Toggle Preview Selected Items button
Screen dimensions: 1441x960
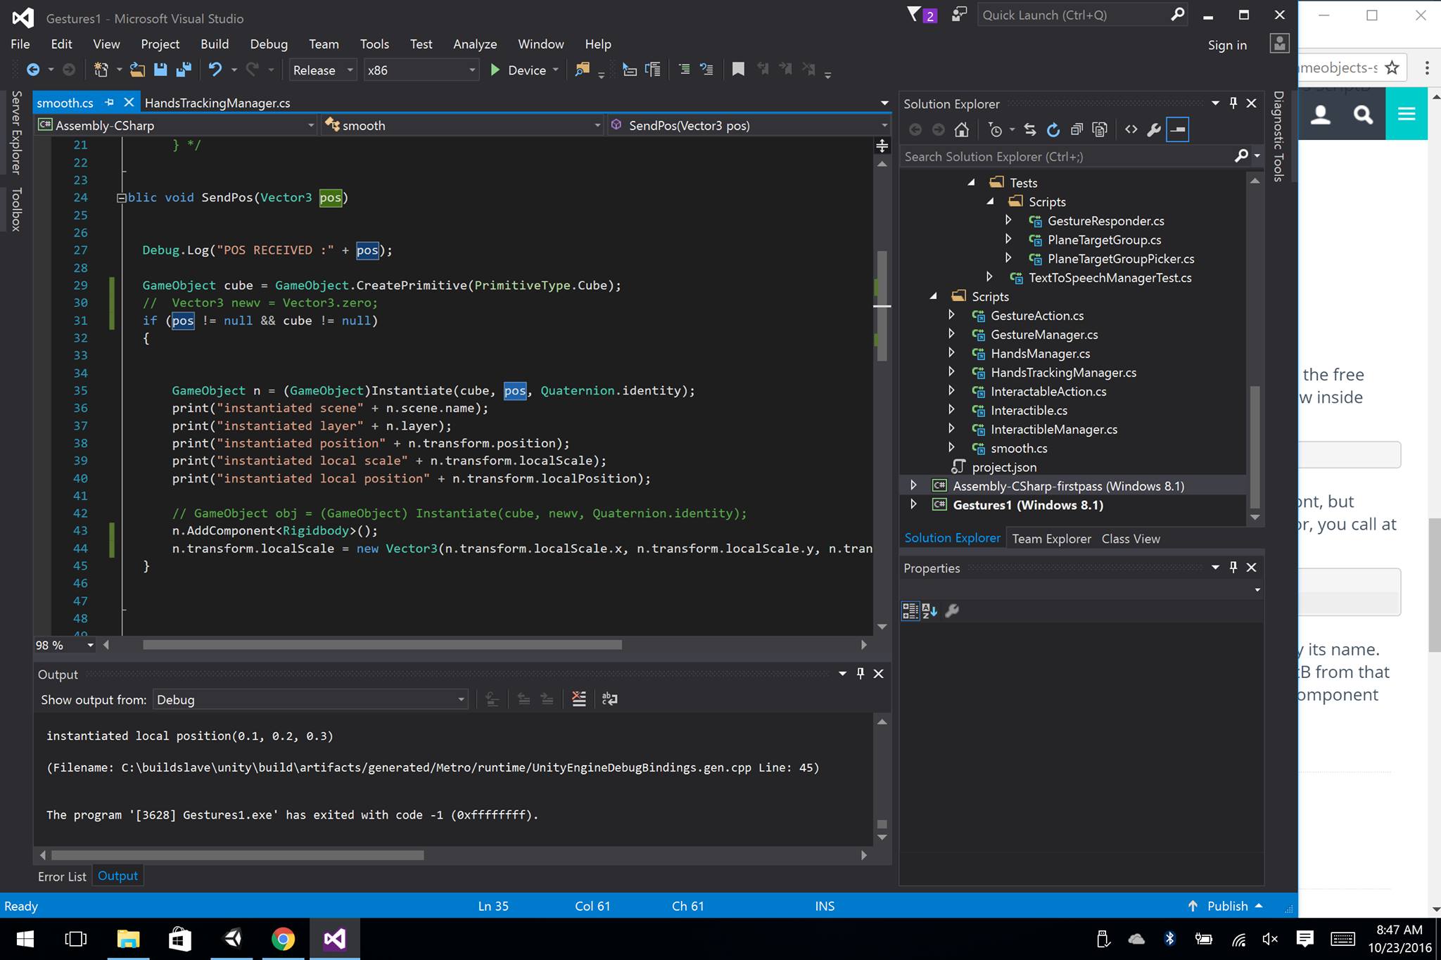(1178, 129)
